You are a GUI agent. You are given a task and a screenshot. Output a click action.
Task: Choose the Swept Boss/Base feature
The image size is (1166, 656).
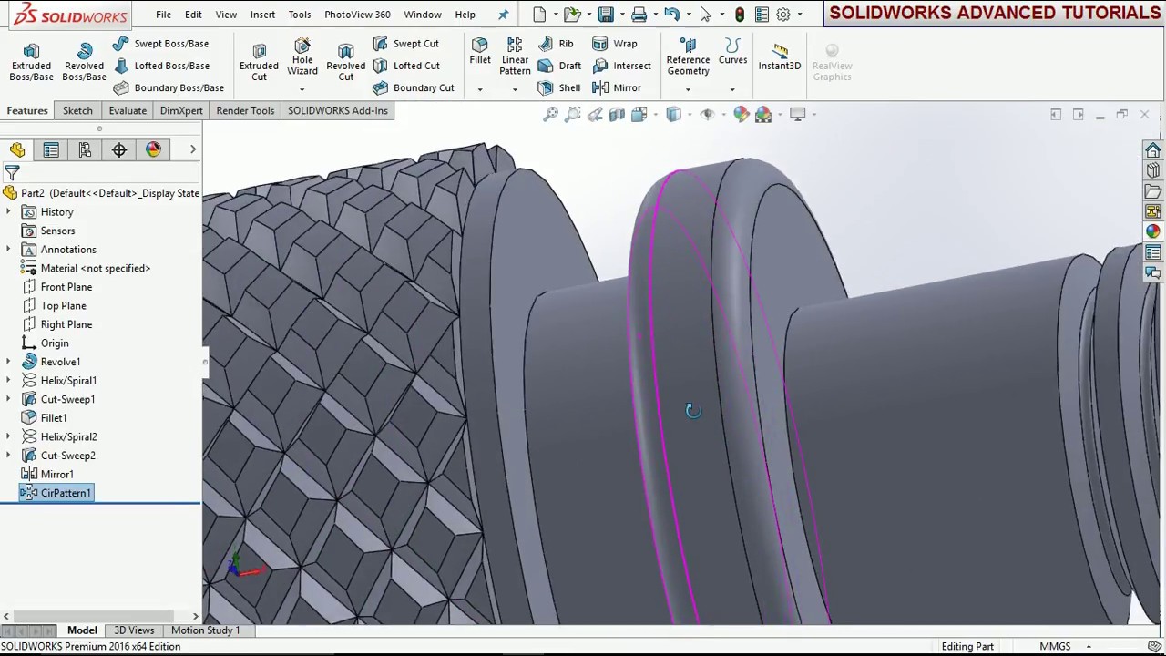pyautogui.click(x=161, y=44)
